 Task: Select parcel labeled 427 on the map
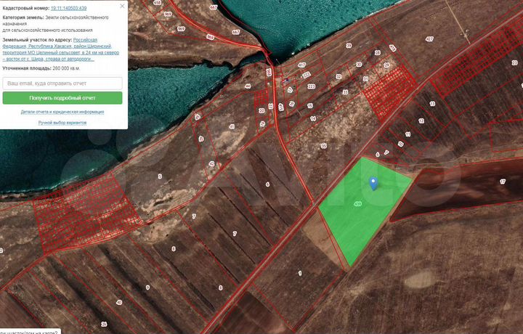point(429,39)
